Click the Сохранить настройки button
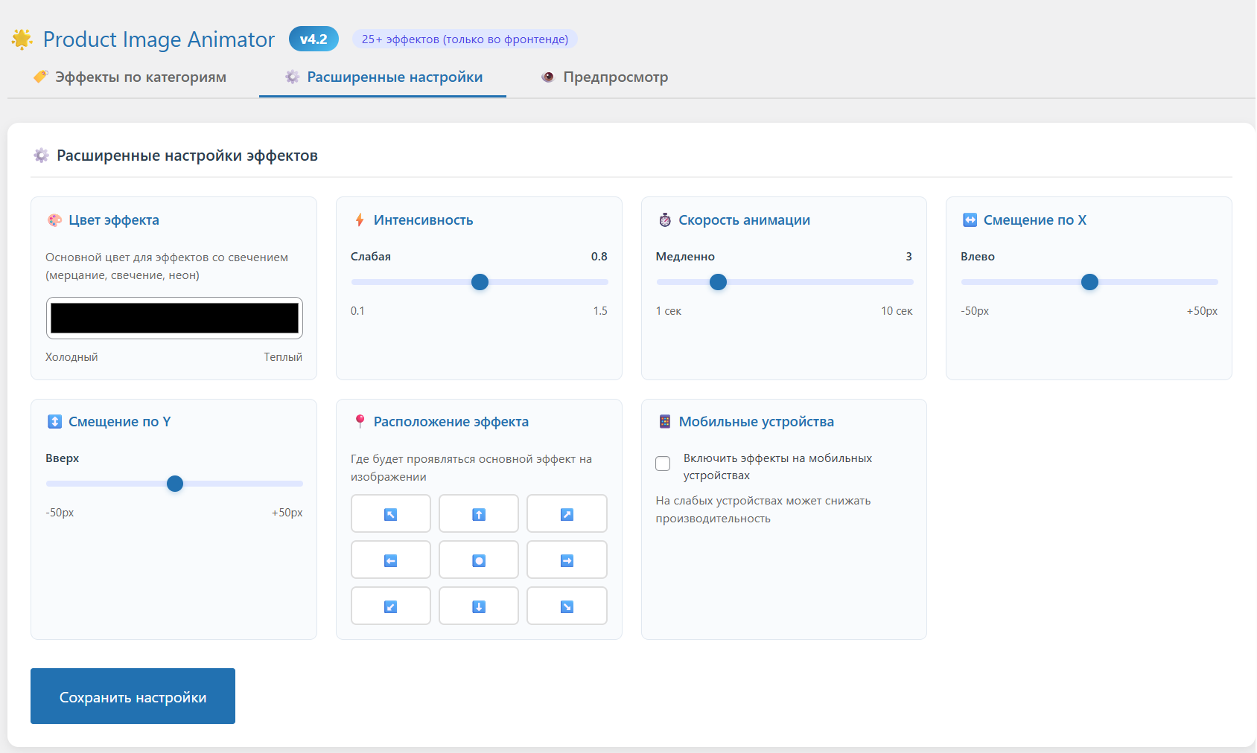 tap(133, 696)
